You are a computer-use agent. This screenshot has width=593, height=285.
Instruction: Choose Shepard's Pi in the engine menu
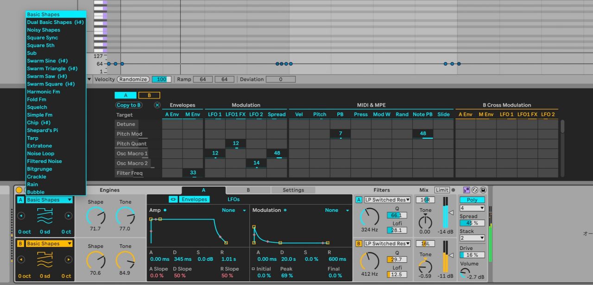tap(42, 130)
